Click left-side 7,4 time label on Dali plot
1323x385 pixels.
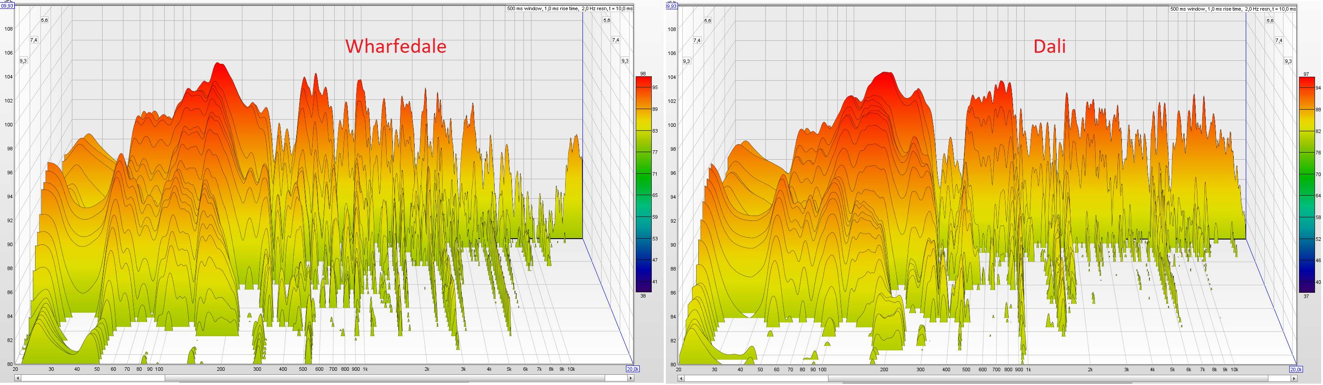tap(697, 40)
